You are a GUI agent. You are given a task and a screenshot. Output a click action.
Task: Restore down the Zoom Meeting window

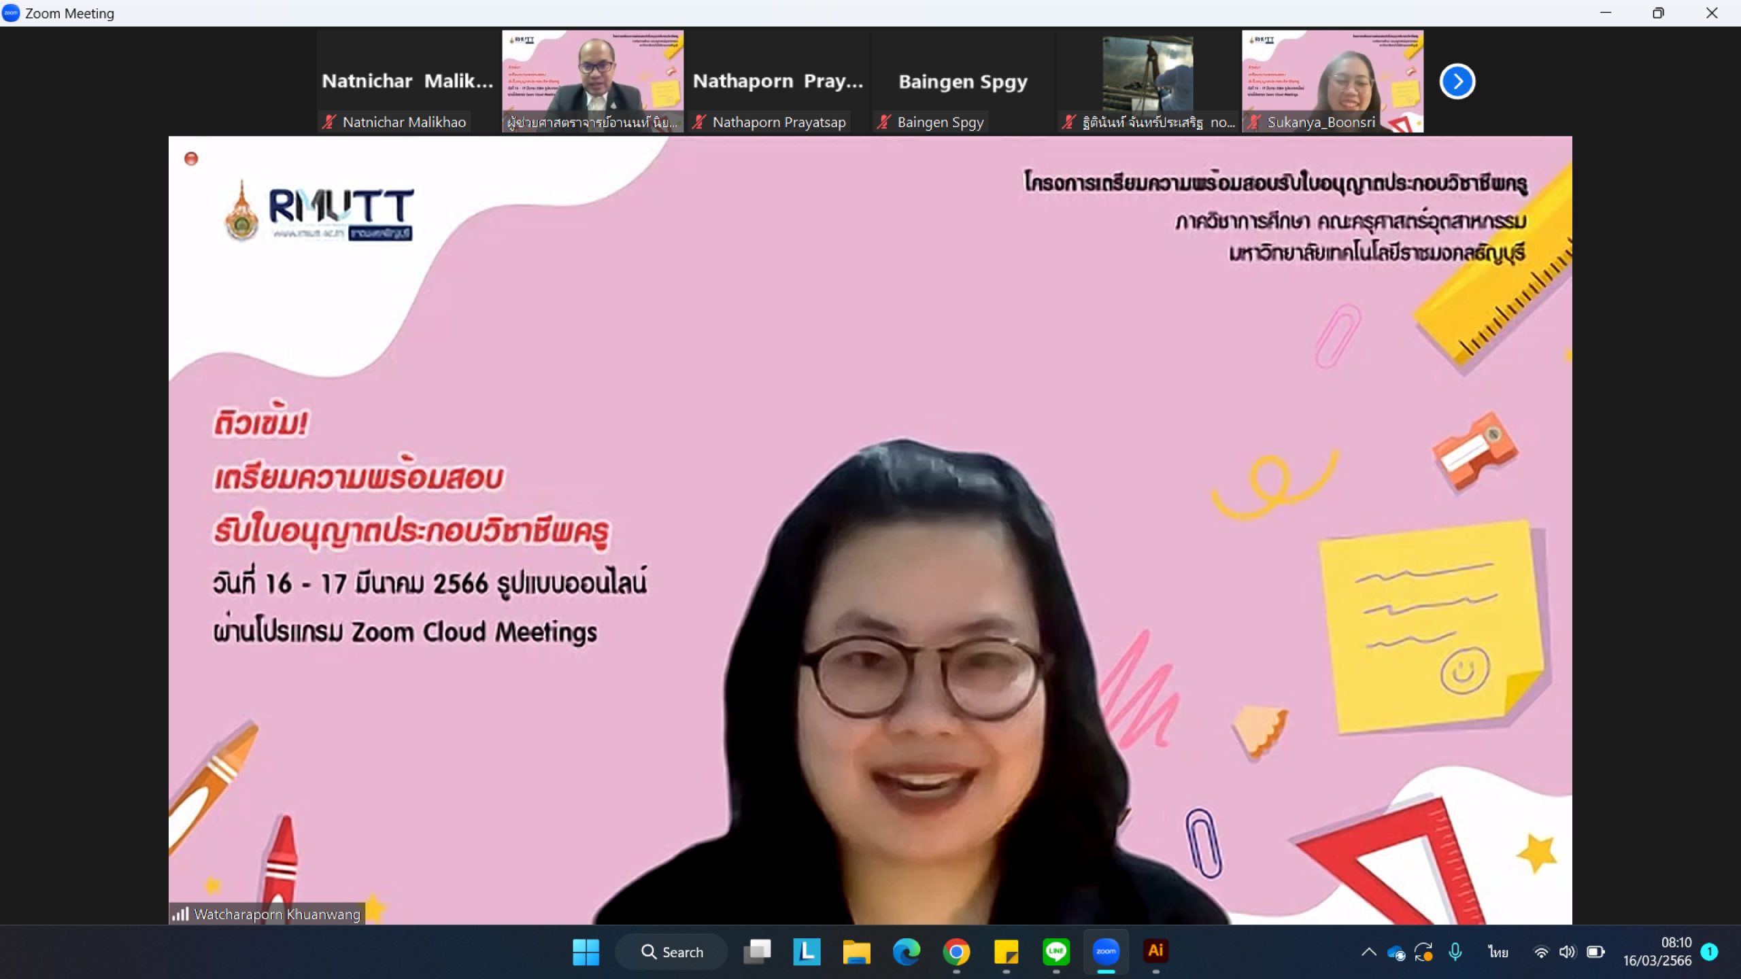[1658, 13]
